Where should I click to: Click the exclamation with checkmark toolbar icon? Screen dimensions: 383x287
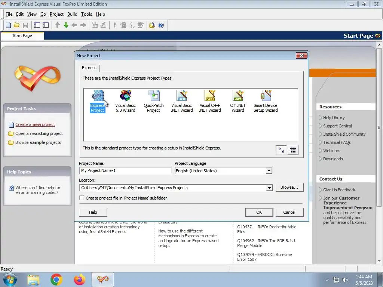(x=132, y=25)
